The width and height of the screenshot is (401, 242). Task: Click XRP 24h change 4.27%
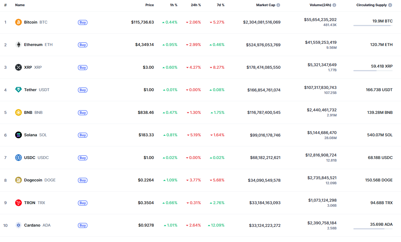pyautogui.click(x=194, y=67)
